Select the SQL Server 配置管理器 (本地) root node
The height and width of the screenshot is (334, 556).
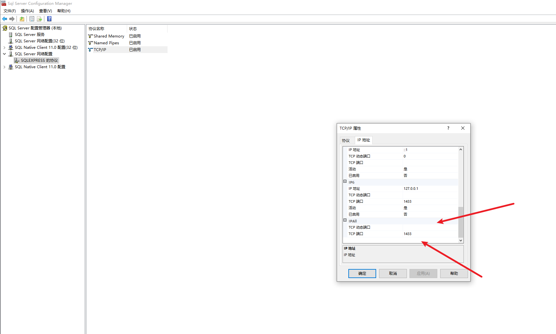pos(35,28)
